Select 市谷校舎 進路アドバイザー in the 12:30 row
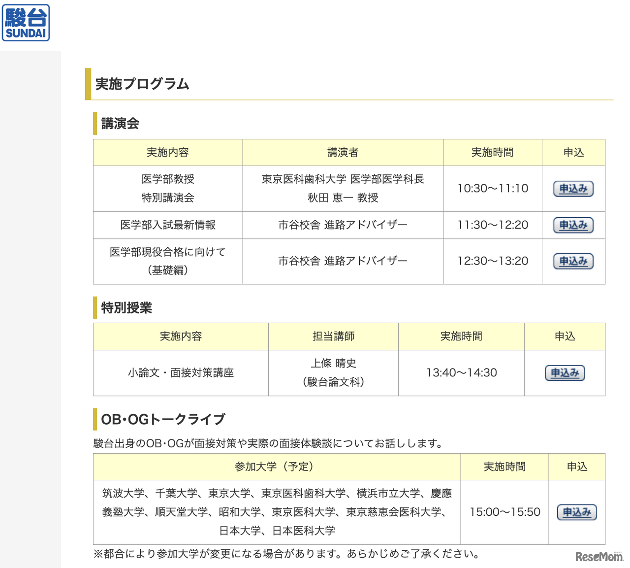Image resolution: width=630 pixels, height=568 pixels. (343, 261)
